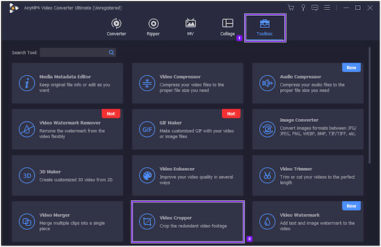Click the 3D Maker icon
The height and width of the screenshot is (247, 381).
pyautogui.click(x=27, y=175)
